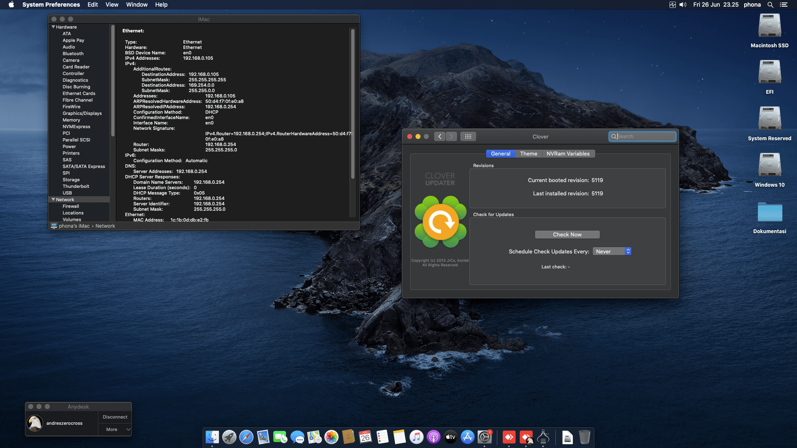Image resolution: width=797 pixels, height=448 pixels.
Task: Collapse Network section in iMac sidebar
Action: pyautogui.click(x=53, y=200)
